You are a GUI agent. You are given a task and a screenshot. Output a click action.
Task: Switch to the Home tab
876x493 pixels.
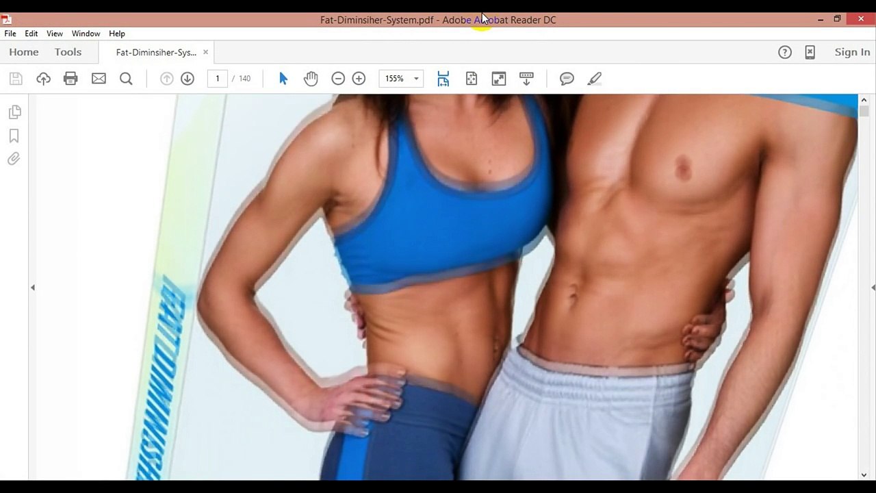pyautogui.click(x=24, y=52)
